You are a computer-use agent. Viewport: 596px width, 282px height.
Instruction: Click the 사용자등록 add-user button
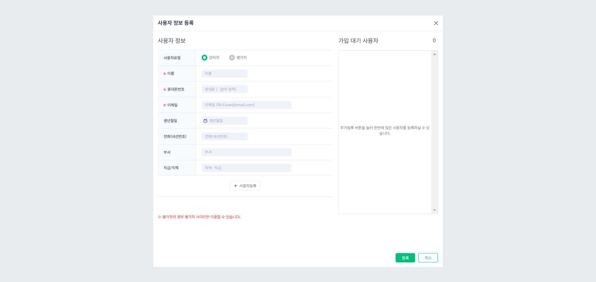pos(245,185)
